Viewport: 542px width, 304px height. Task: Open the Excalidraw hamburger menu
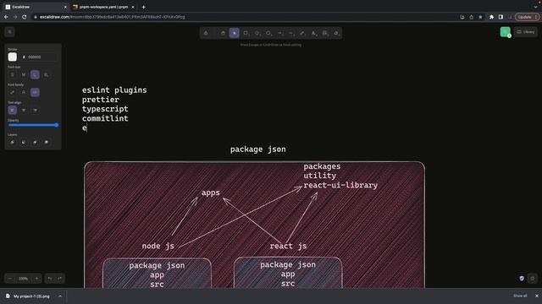click(9, 32)
